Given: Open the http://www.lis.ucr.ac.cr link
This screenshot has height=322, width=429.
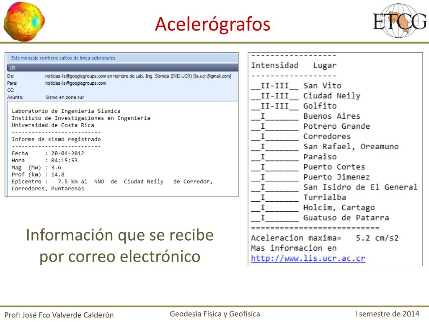Looking at the screenshot, I should [x=308, y=258].
